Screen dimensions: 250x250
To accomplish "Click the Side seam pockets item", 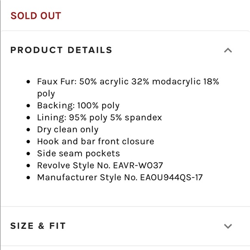I will tap(78, 153).
